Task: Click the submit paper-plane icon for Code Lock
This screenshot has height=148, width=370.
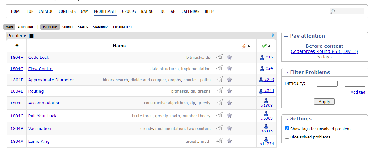Action: click(219, 57)
